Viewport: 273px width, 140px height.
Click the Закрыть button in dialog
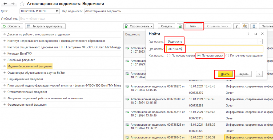tap(243, 74)
